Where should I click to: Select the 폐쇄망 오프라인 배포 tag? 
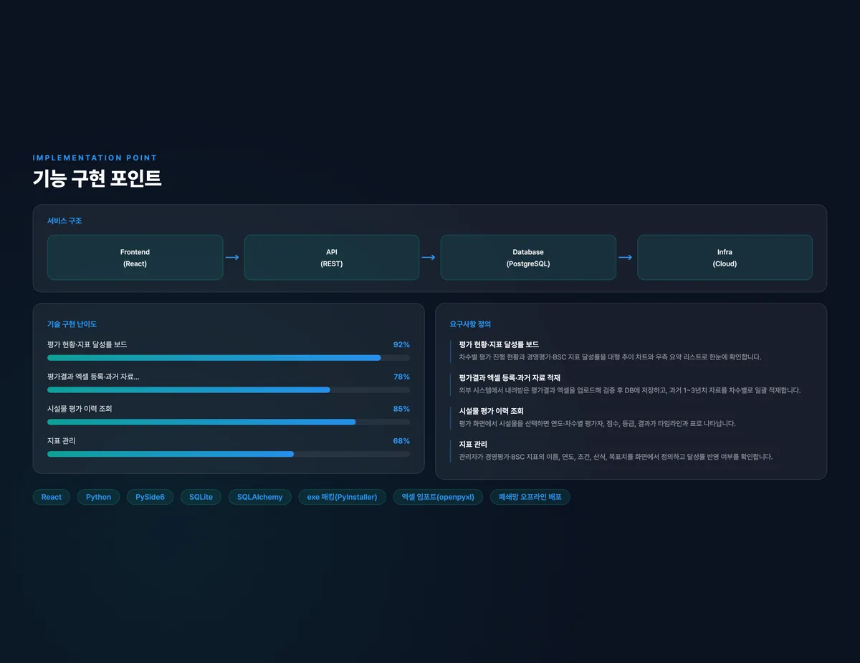click(530, 497)
